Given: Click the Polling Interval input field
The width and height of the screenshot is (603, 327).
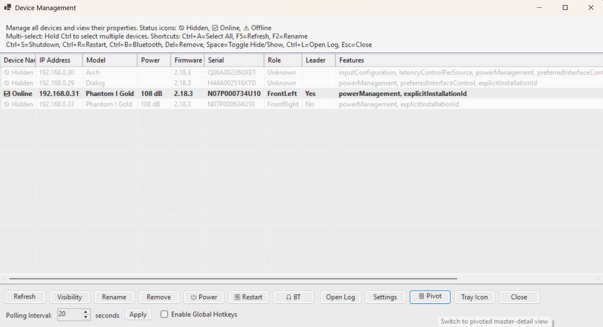Looking at the screenshot, I should coord(69,314).
